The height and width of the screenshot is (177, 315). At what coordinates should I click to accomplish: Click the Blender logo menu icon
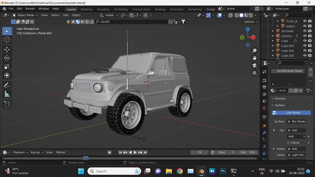pos(4,9)
